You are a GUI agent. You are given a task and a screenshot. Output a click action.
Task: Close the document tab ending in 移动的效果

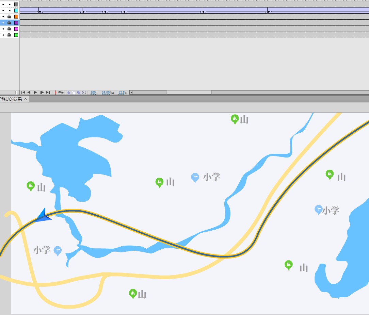tap(26, 99)
